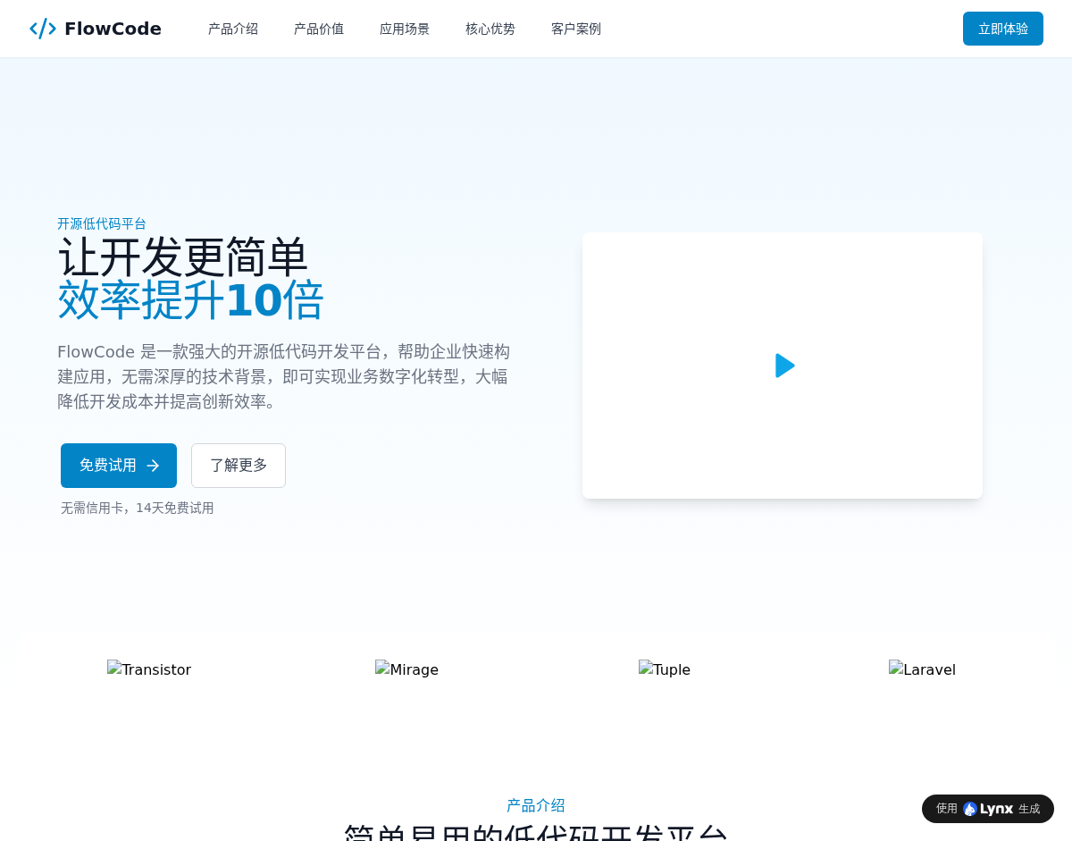The height and width of the screenshot is (841, 1072).
Task: Click the 了解更多 button
Action: click(239, 466)
